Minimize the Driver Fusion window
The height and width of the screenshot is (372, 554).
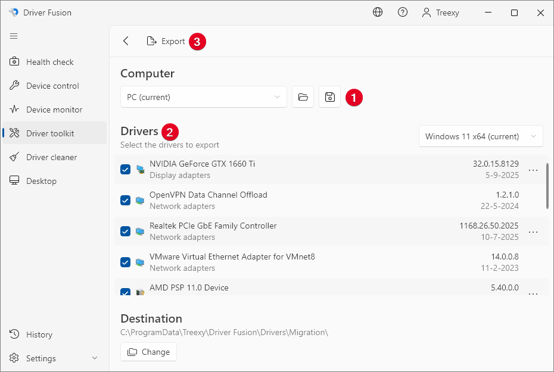pyautogui.click(x=488, y=12)
